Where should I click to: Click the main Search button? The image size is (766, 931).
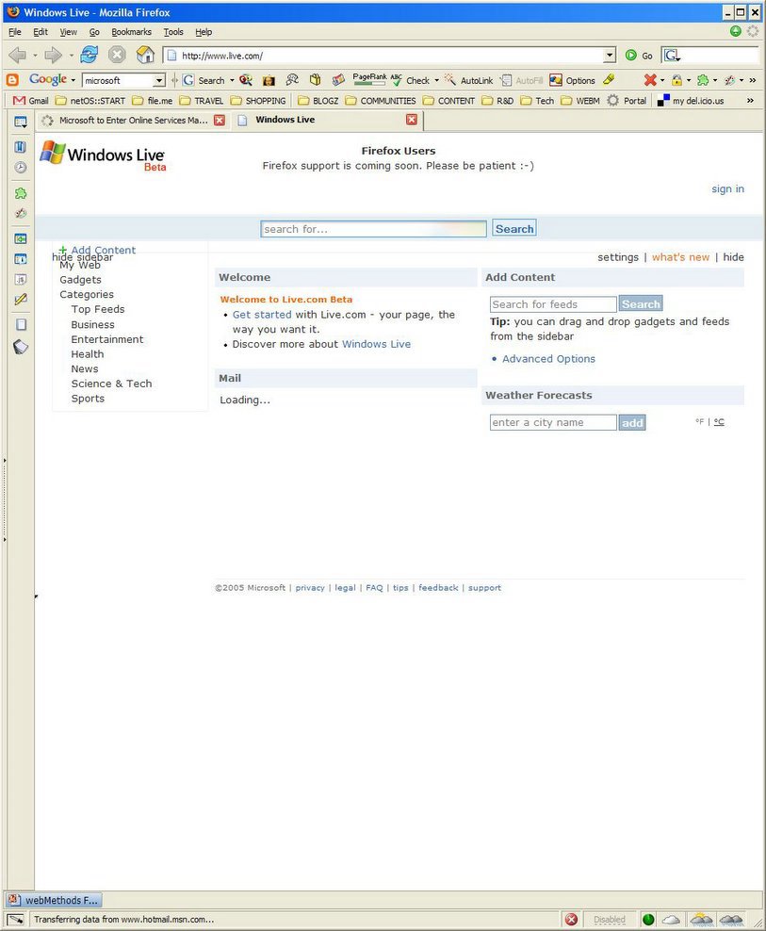[514, 229]
